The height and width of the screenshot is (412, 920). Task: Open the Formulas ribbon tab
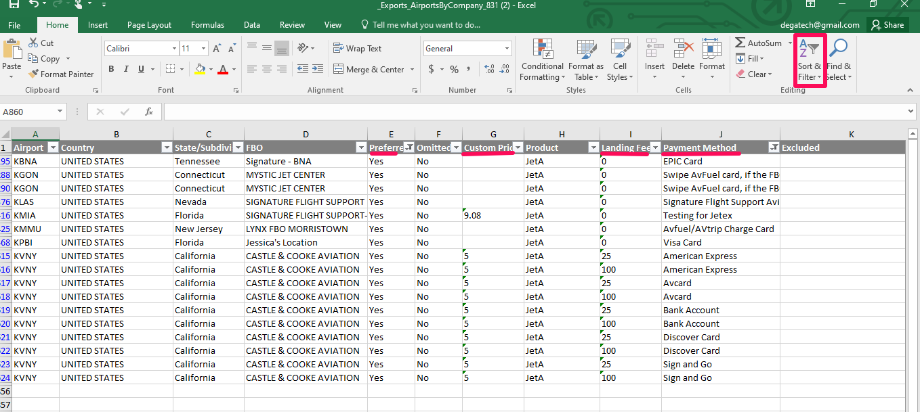click(x=207, y=25)
